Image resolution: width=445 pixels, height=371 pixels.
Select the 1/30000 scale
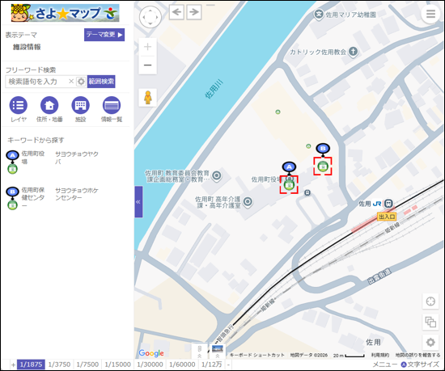[x=150, y=365]
